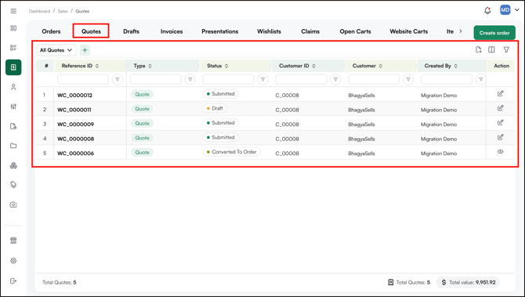Screen dimensions: 525x297
Task: Switch to the Drafts tab
Action: point(132,31)
